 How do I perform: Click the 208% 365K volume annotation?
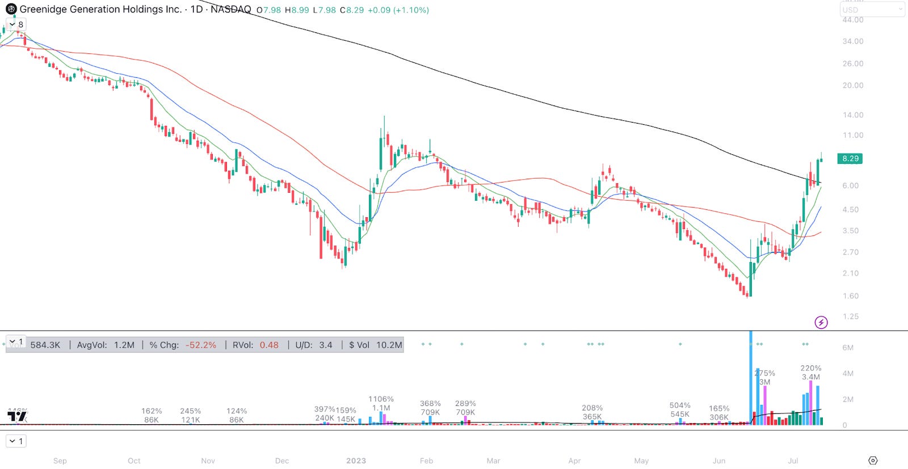pyautogui.click(x=592, y=412)
